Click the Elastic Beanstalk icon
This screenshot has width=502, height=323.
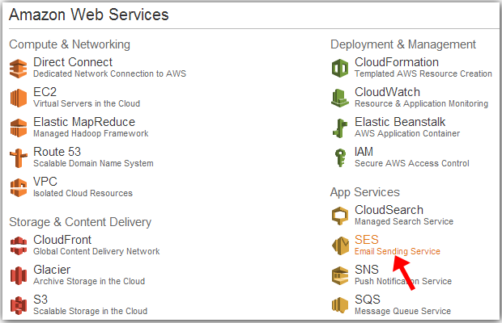click(x=340, y=128)
